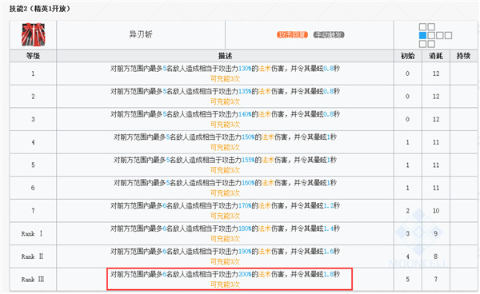Click cost value 11 in level 4 row

tap(436, 142)
